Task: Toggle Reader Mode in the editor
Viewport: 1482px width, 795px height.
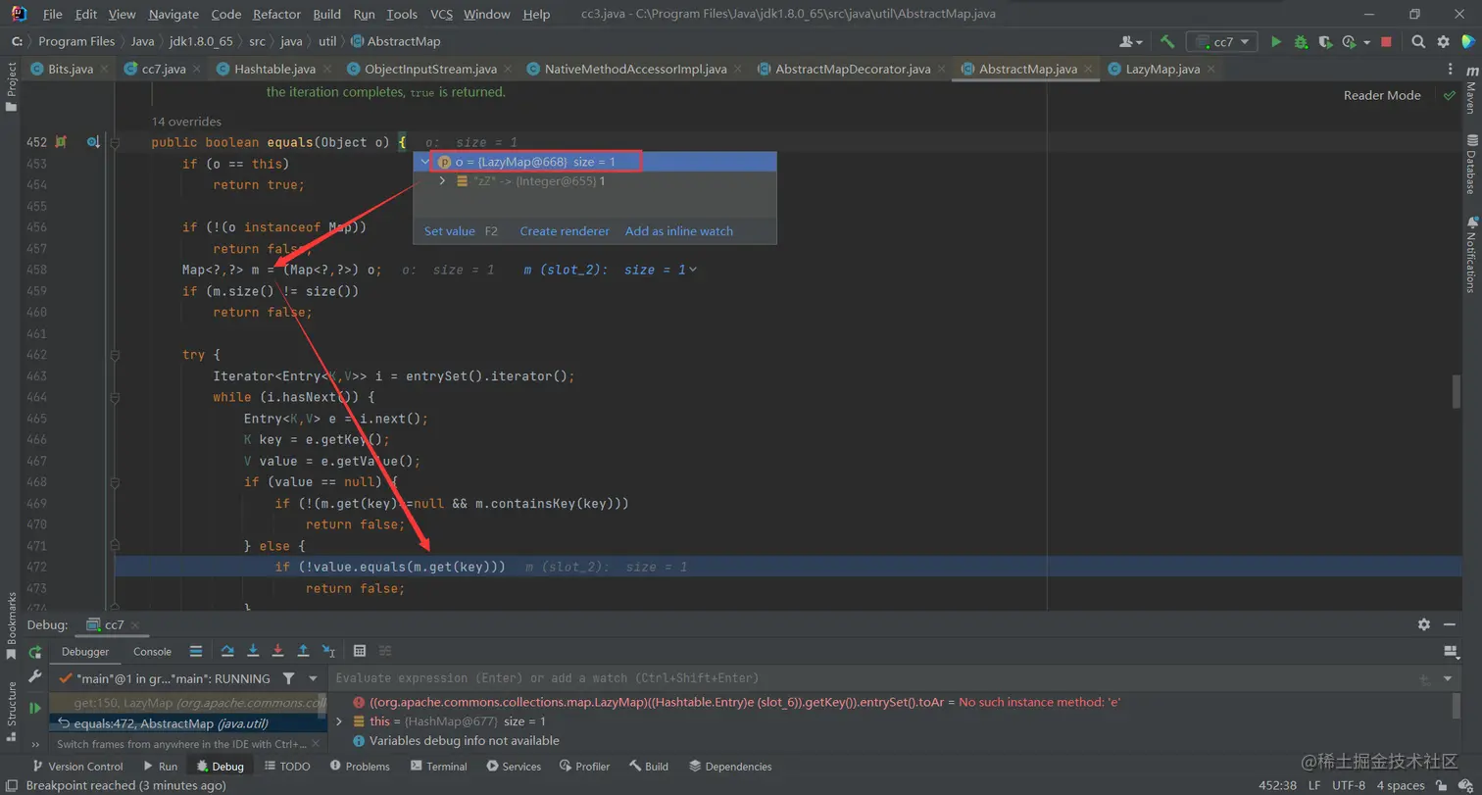Action: [x=1382, y=95]
